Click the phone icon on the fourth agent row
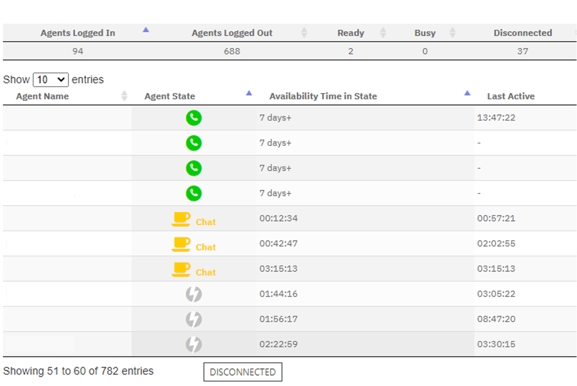577x386 pixels. [x=194, y=193]
